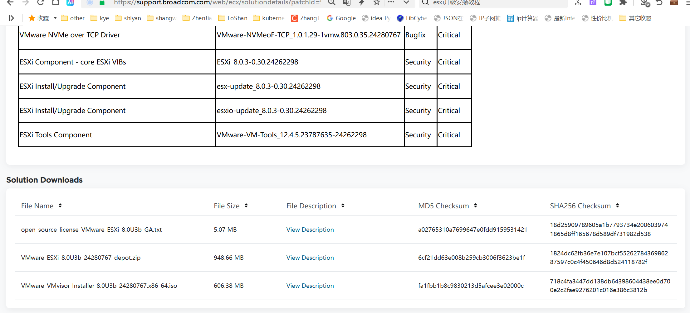This screenshot has width=690, height=313.
Task: Open the 最新Inte bookmark
Action: (x=560, y=18)
